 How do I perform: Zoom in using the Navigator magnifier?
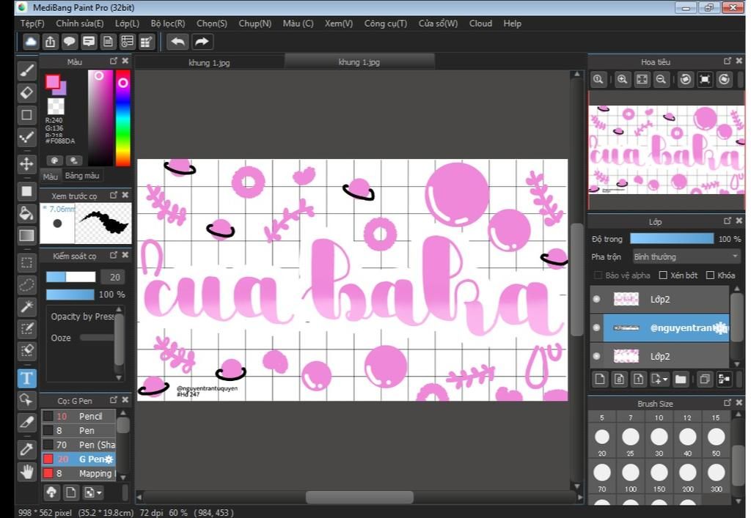(622, 80)
